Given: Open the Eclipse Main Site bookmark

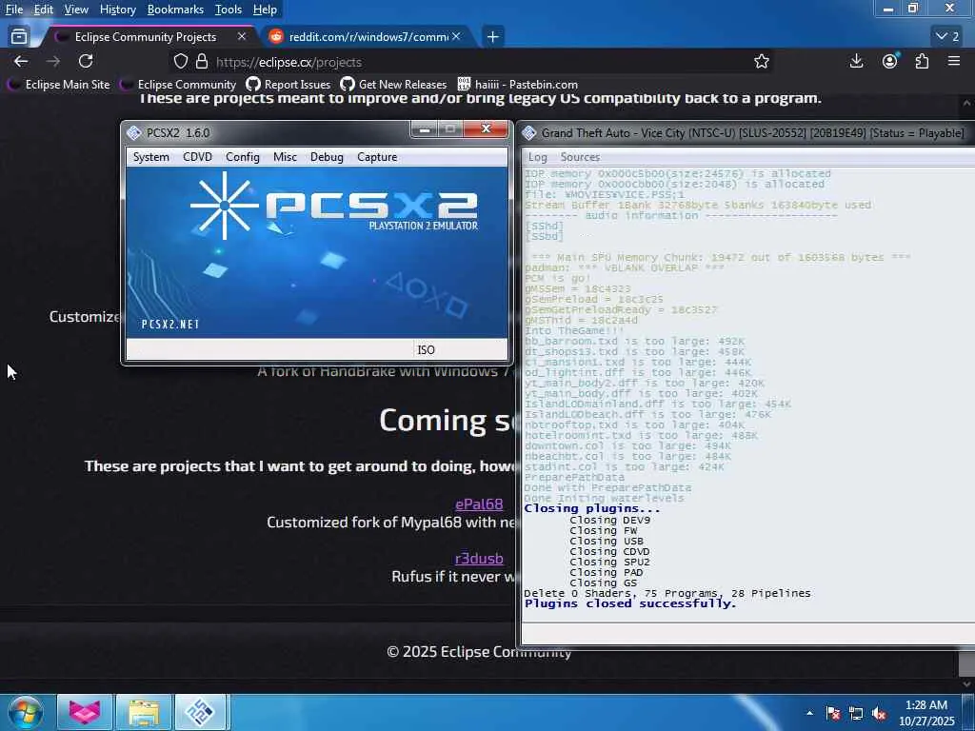Looking at the screenshot, I should (x=59, y=85).
